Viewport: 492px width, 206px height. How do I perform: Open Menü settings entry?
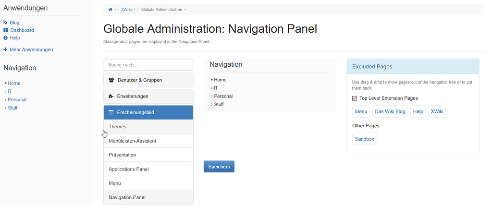[x=148, y=183]
